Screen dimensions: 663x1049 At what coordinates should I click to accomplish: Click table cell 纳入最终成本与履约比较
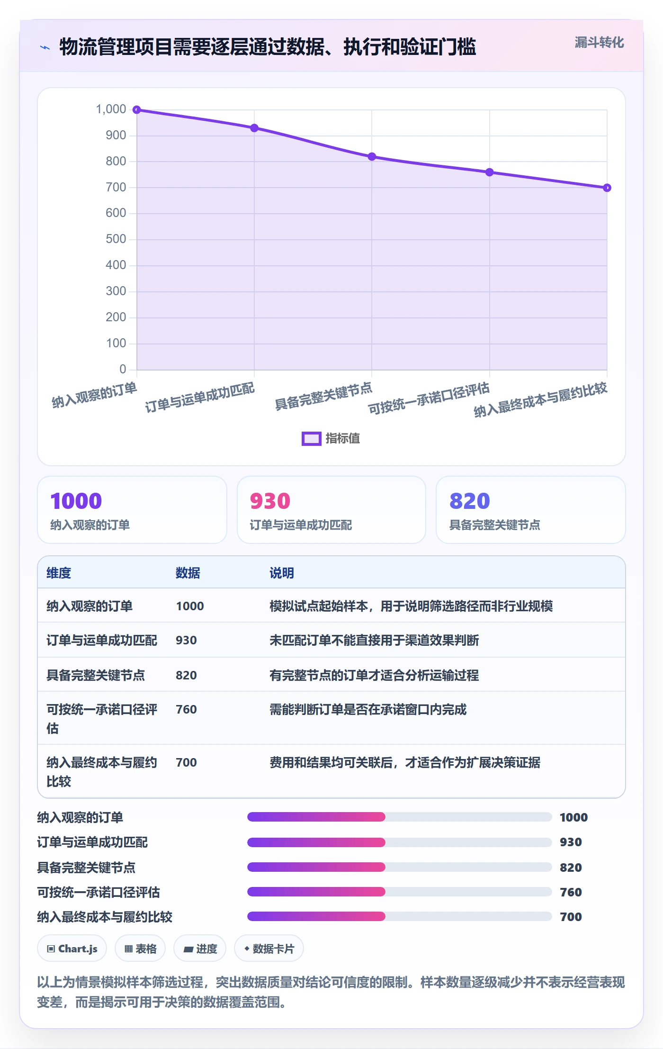click(102, 772)
